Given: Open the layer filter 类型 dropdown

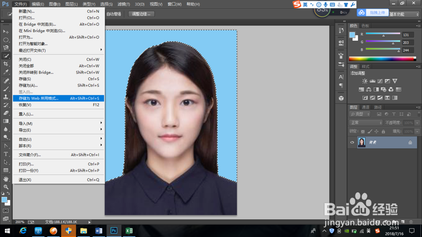Looking at the screenshot, I should pyautogui.click(x=360, y=114).
